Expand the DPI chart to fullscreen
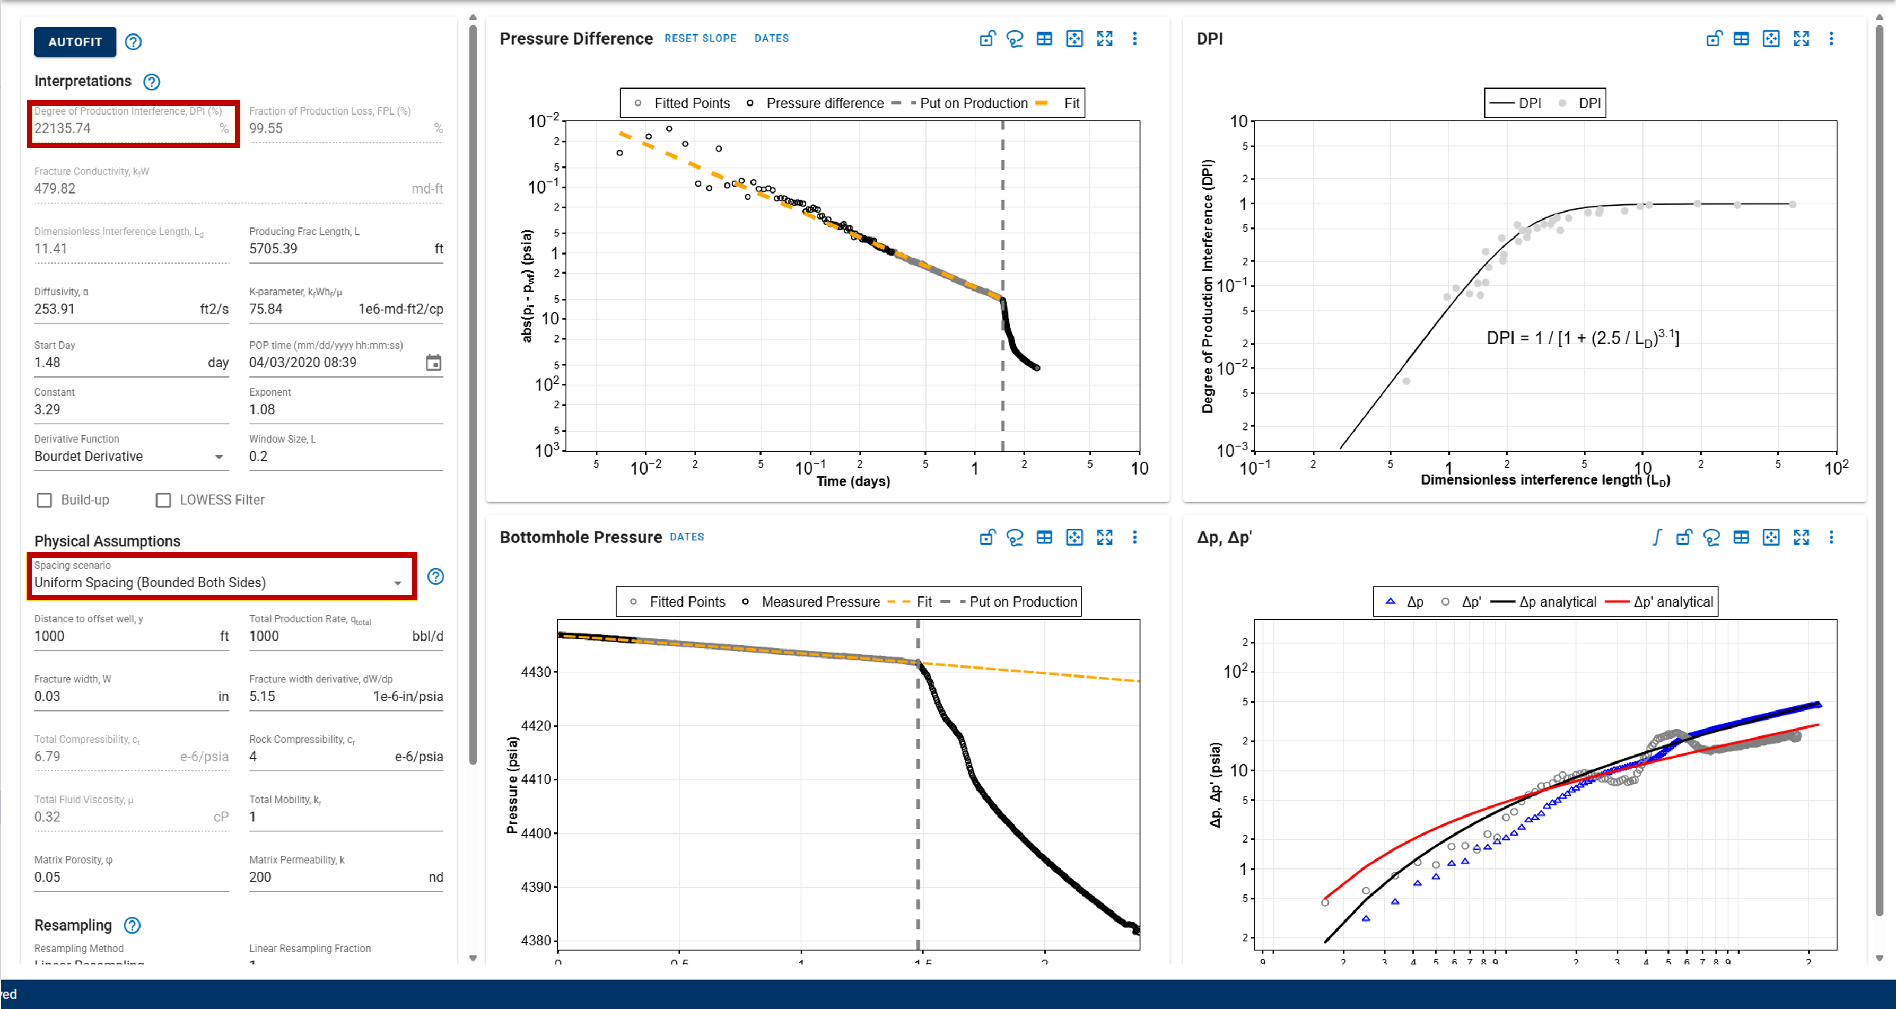This screenshot has height=1009, width=1896. 1802,38
